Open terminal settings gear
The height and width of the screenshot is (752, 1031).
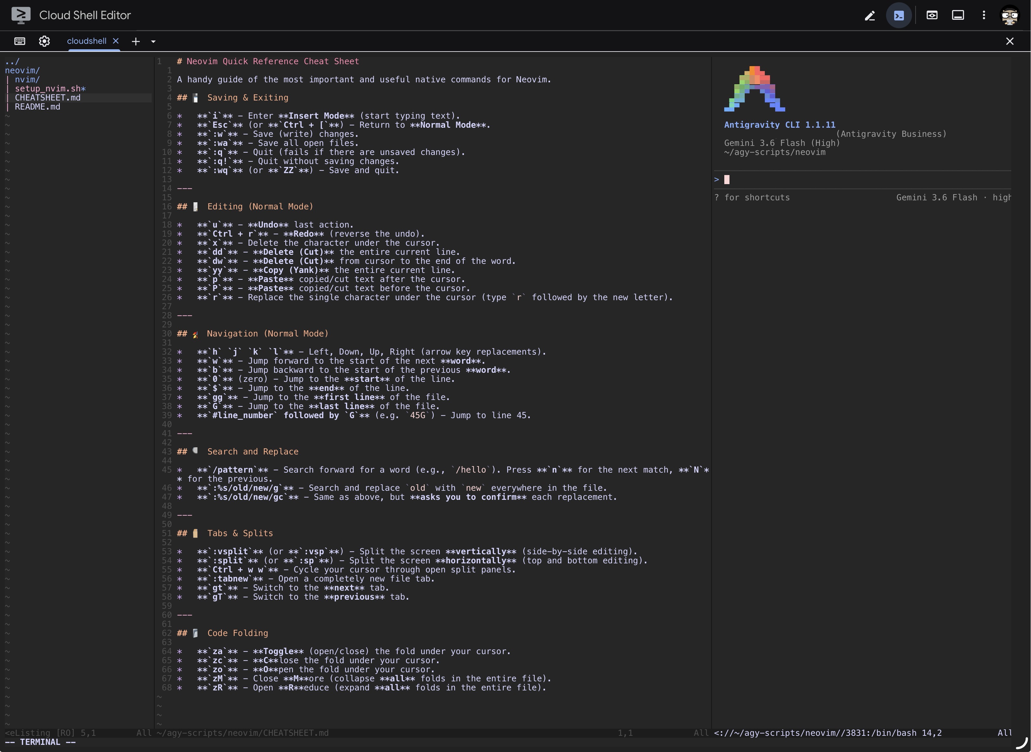[44, 41]
